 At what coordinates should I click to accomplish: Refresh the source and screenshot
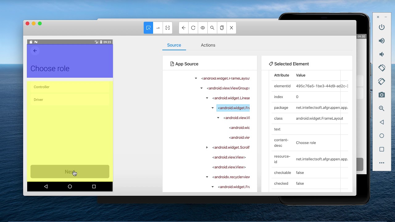[193, 28]
